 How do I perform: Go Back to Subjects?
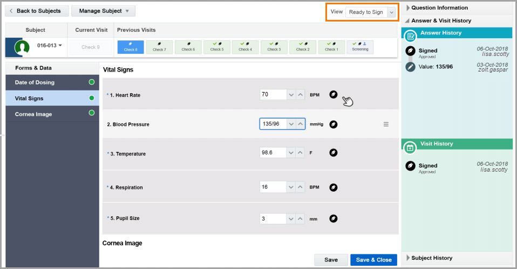click(37, 11)
